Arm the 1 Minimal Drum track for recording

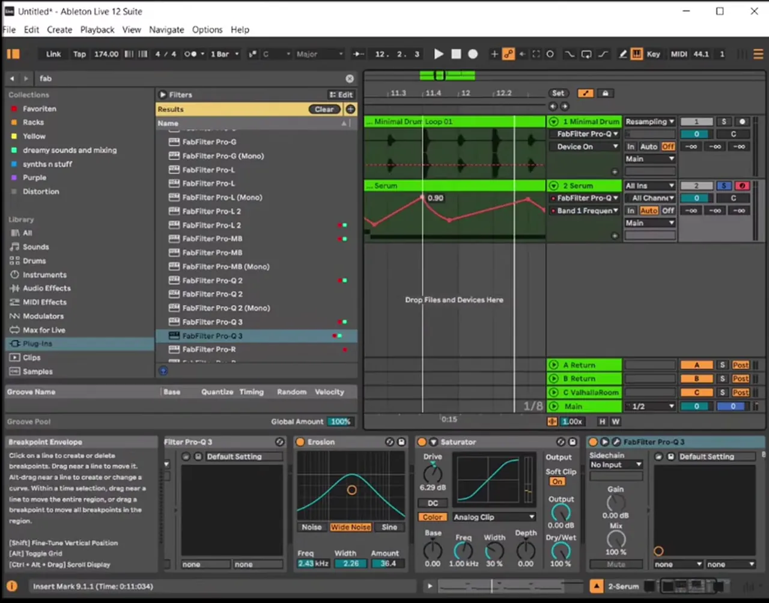pos(743,121)
